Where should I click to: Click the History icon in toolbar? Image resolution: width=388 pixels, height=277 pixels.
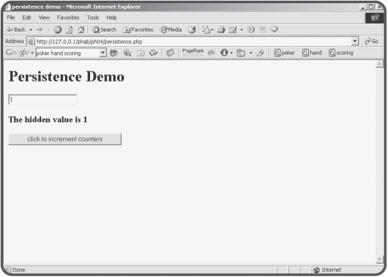192,30
